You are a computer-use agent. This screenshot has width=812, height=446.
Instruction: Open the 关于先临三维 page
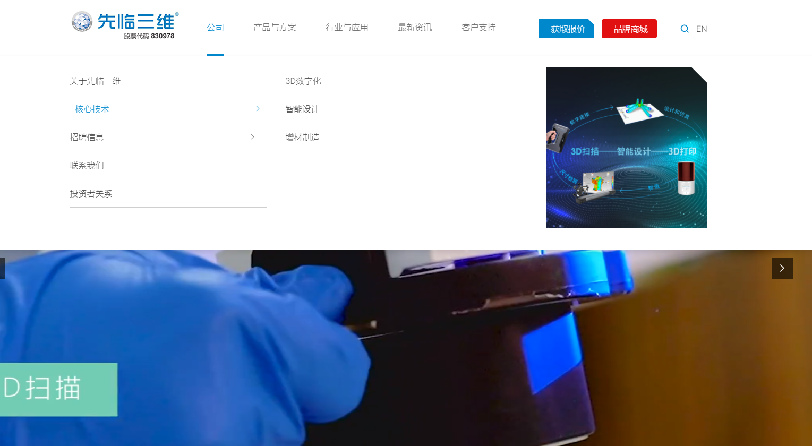pos(95,81)
